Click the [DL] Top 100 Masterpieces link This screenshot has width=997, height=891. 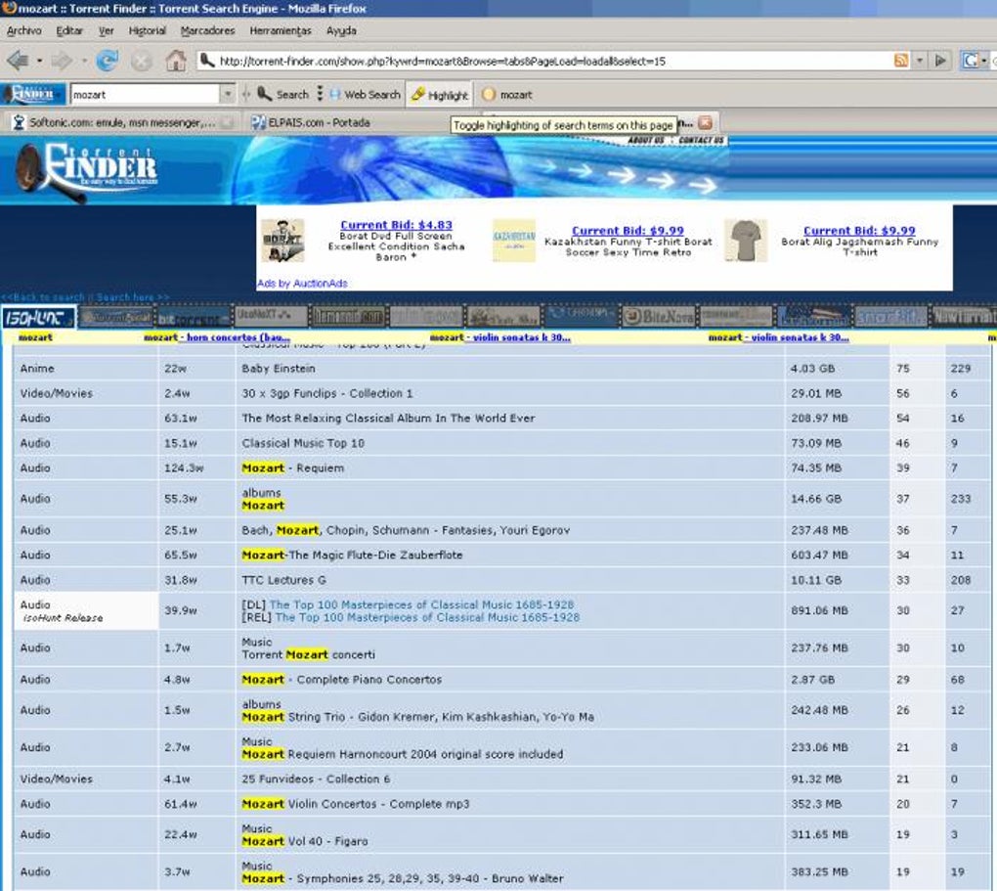point(421,604)
